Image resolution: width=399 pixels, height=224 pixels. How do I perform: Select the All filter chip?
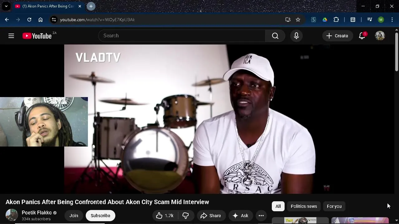click(x=278, y=206)
